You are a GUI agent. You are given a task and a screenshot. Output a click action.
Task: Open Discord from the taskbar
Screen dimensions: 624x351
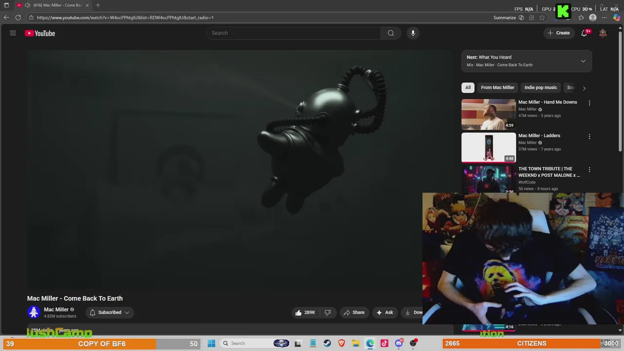click(x=399, y=343)
